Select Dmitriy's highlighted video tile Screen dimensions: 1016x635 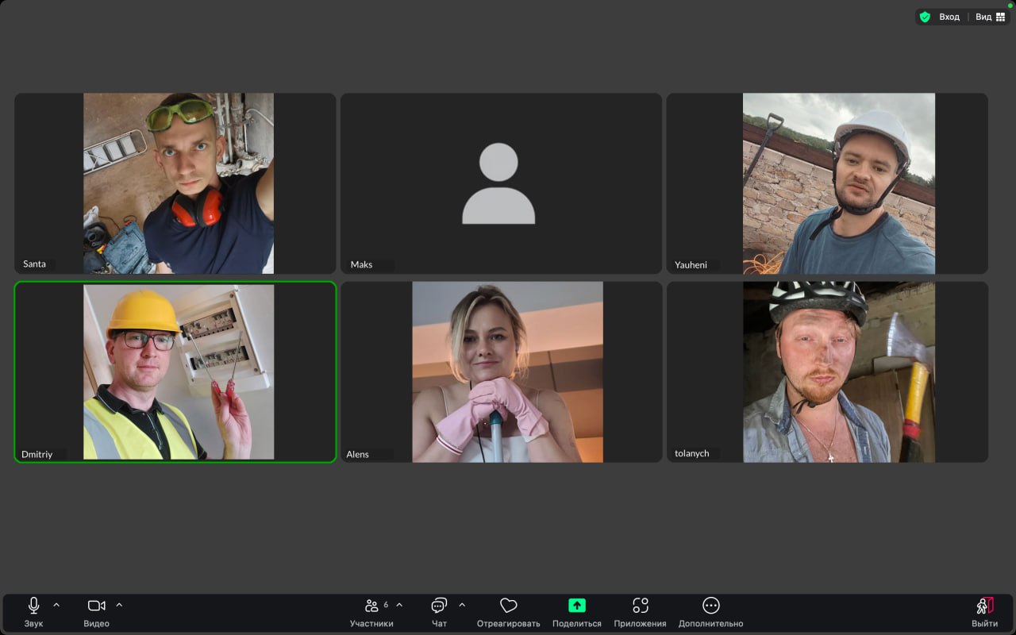[175, 372]
